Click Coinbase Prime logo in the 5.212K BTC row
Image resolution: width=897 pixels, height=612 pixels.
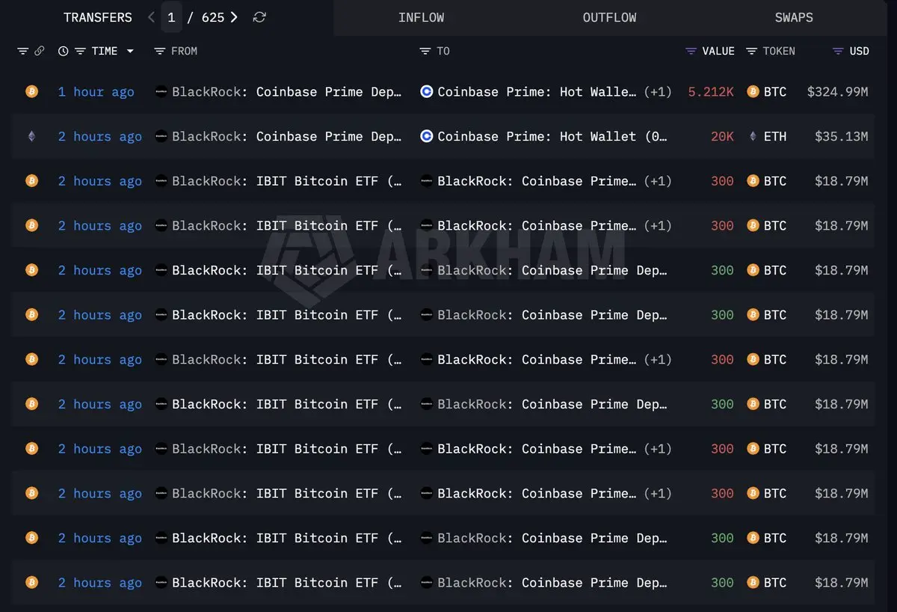click(427, 92)
